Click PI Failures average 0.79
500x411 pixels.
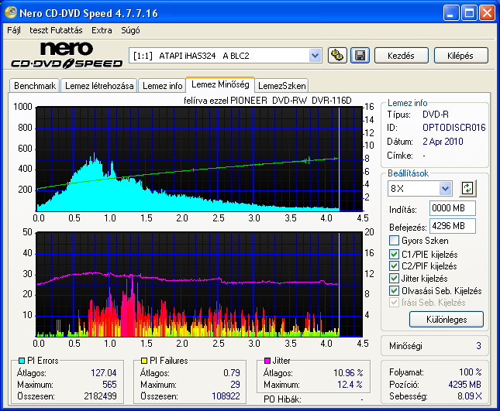click(x=232, y=373)
